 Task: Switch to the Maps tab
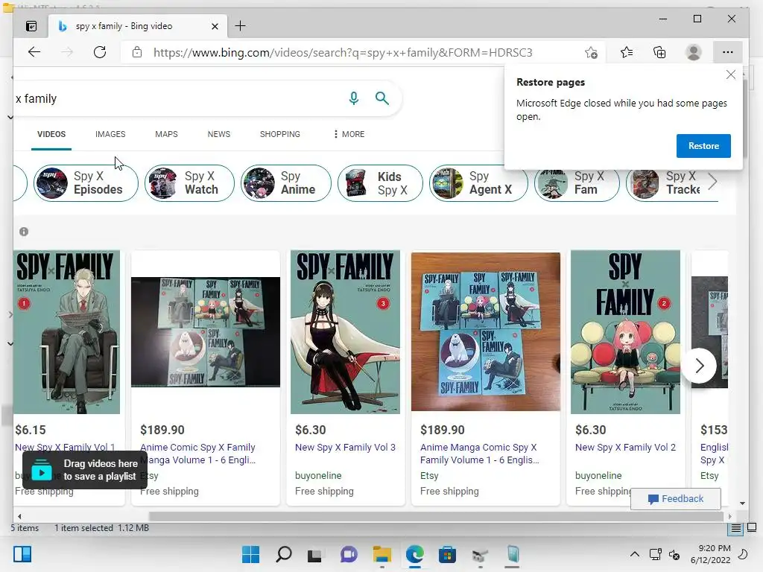tap(166, 134)
